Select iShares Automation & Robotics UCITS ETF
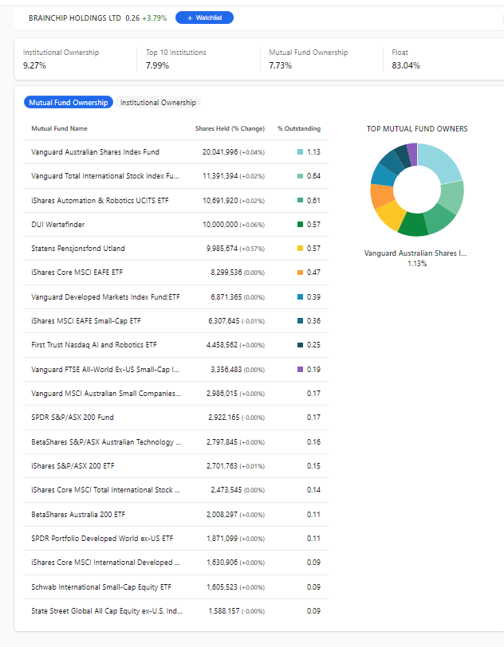This screenshot has height=647, width=504. pyautogui.click(x=100, y=201)
